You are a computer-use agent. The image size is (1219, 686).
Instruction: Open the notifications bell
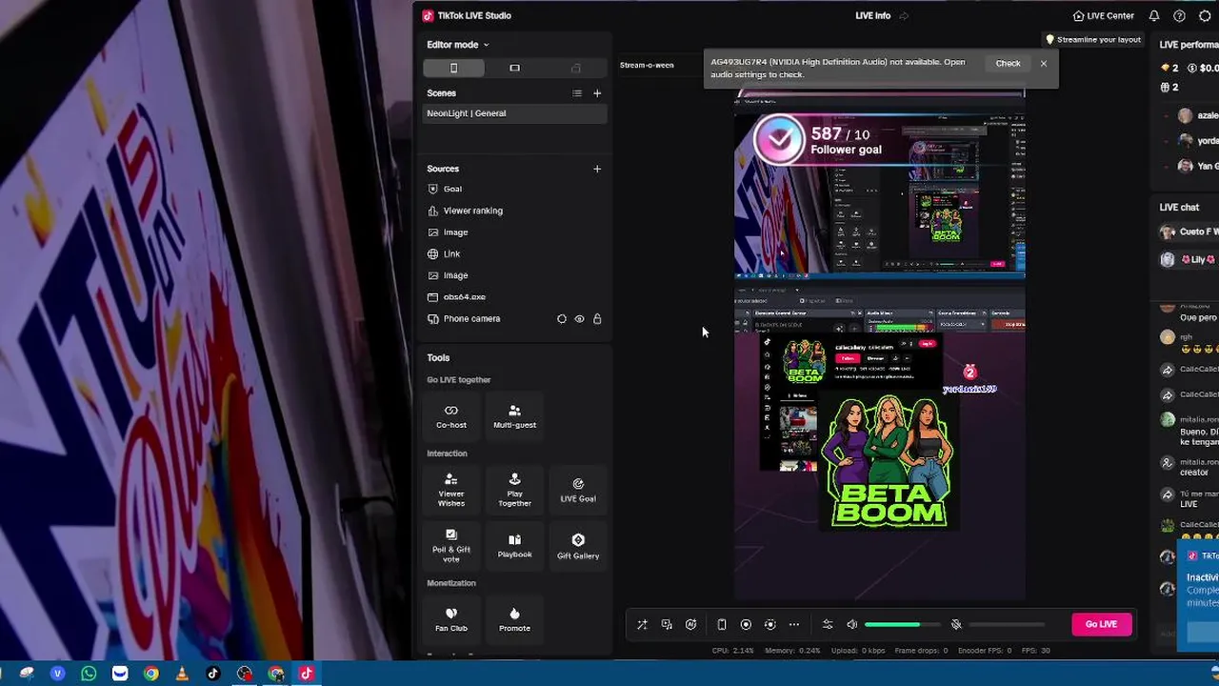tap(1154, 16)
